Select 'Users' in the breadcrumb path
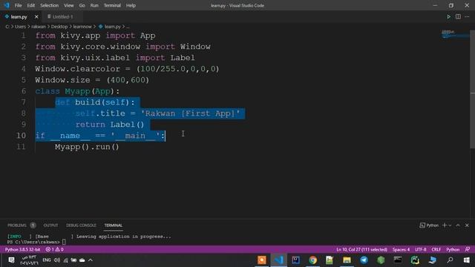The width and height of the screenshot is (475, 267). click(x=20, y=27)
